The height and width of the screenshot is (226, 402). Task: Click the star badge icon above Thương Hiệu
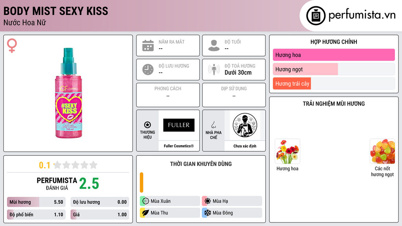pos(148,125)
